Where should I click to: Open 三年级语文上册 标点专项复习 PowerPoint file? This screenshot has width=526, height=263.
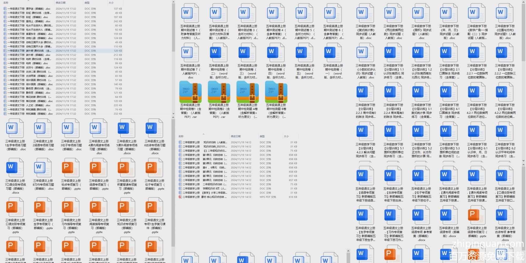click(x=71, y=168)
